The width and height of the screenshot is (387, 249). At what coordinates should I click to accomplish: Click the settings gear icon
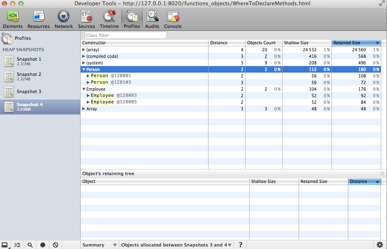coord(380,244)
